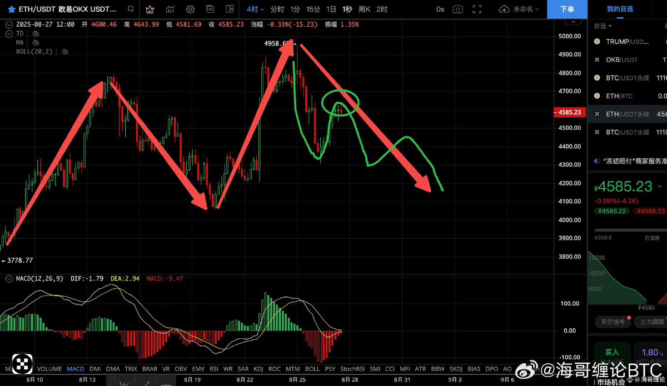Viewport: 667px width, 386px height.
Task: Switch to 15分 timeframe
Action: pos(313,9)
